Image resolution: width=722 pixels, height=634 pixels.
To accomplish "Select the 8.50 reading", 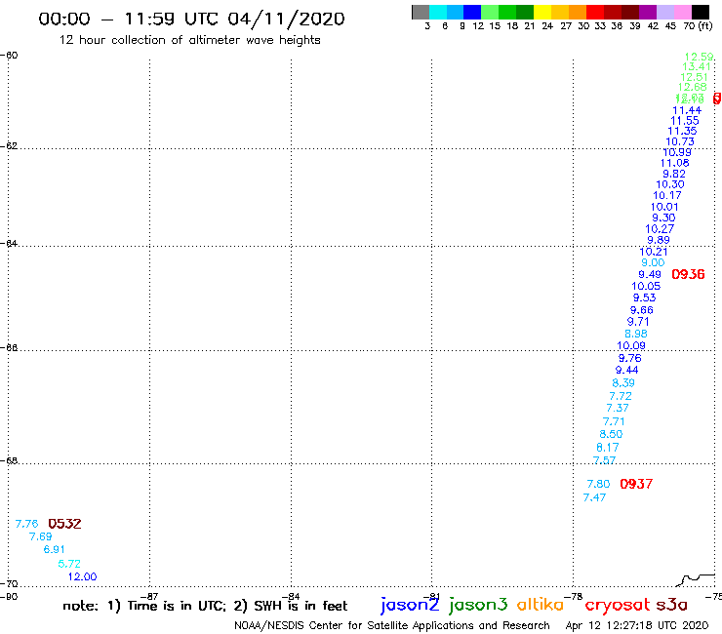I will click(x=611, y=434).
